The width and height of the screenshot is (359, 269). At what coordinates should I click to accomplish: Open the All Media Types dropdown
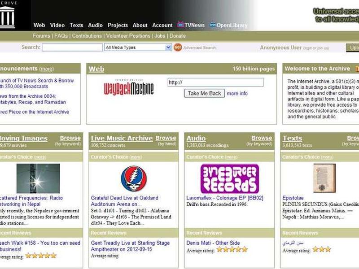click(138, 48)
